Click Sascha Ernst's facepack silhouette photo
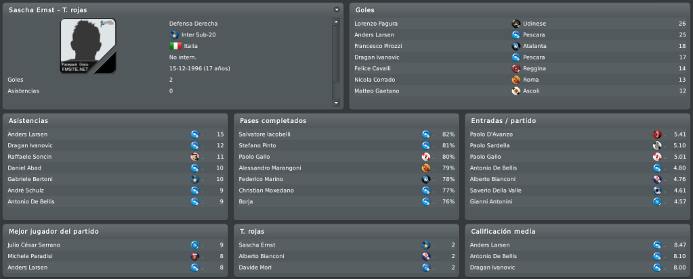693x279 pixels. pyautogui.click(x=88, y=46)
